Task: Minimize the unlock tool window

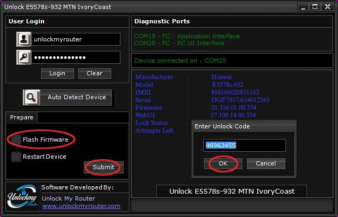Action: point(303,7)
